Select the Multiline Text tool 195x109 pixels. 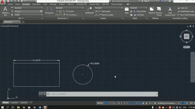pos(5,11)
